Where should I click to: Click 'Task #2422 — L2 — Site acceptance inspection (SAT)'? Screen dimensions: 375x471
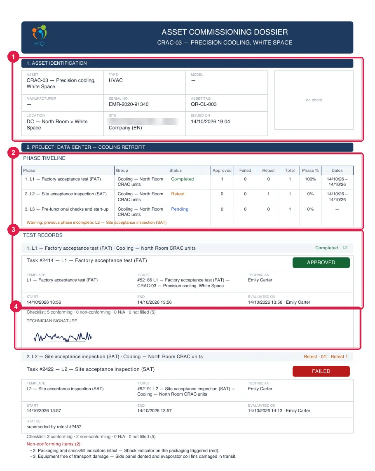point(90,369)
